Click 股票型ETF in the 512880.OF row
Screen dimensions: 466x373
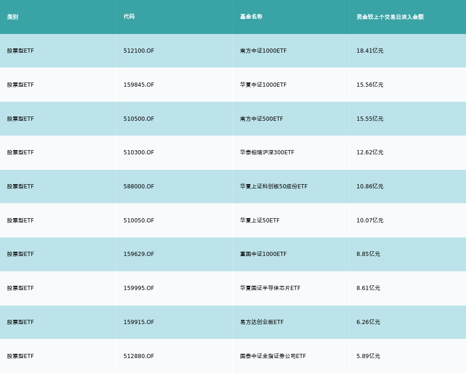pyautogui.click(x=21, y=356)
